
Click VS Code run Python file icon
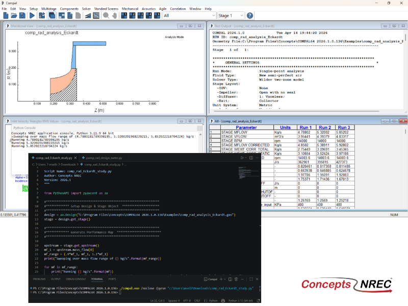(242, 158)
